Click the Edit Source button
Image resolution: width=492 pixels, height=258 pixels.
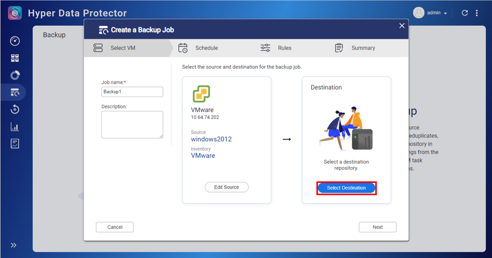[x=226, y=187]
